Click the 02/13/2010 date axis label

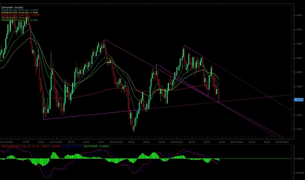click(x=116, y=142)
